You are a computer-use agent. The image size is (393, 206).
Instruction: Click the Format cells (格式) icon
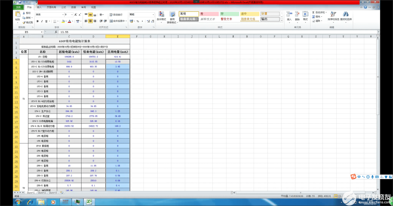(305, 14)
